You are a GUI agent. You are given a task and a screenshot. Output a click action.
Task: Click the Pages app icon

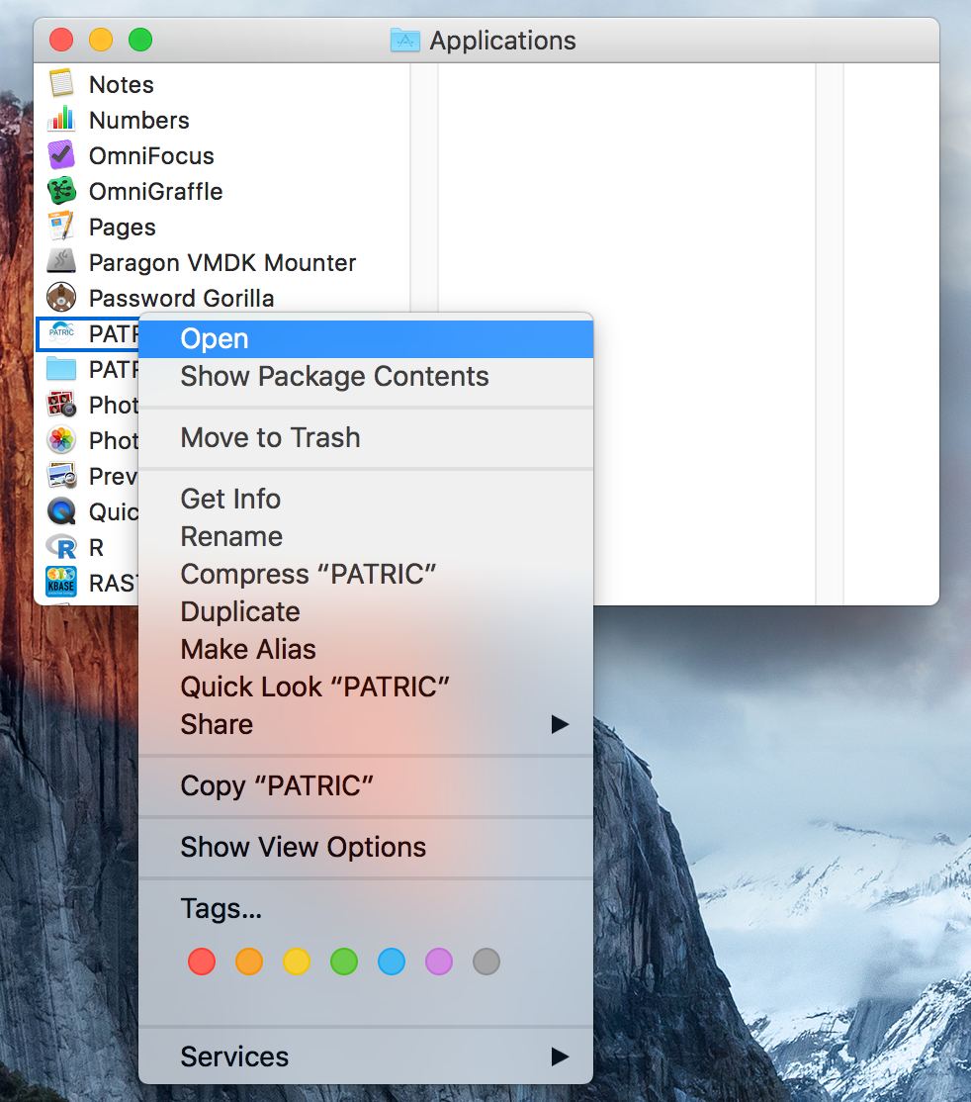tap(61, 227)
